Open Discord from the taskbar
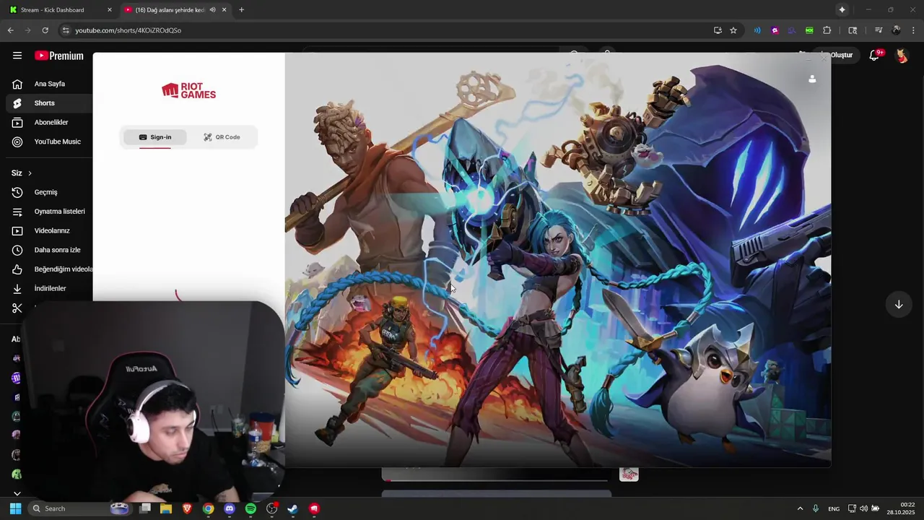The height and width of the screenshot is (520, 924). pos(230,508)
